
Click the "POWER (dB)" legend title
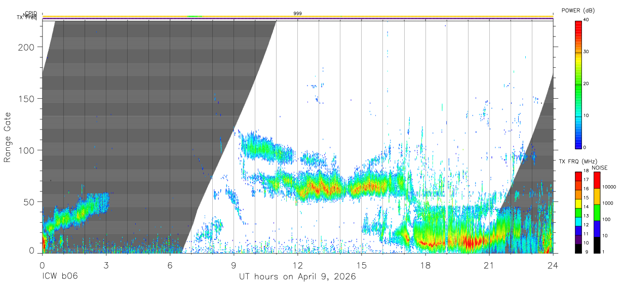[x=579, y=10]
